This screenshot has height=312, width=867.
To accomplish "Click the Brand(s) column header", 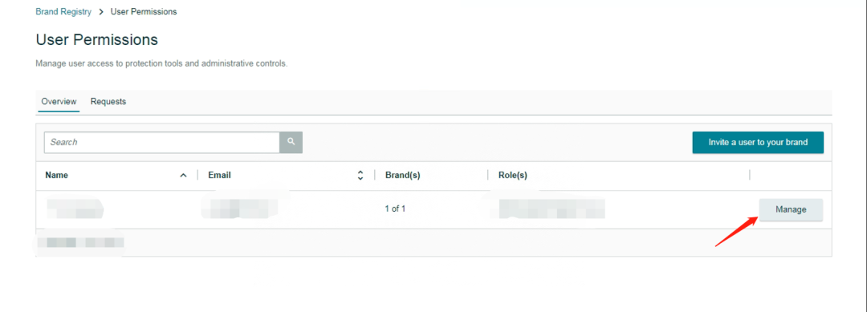I will coord(402,176).
